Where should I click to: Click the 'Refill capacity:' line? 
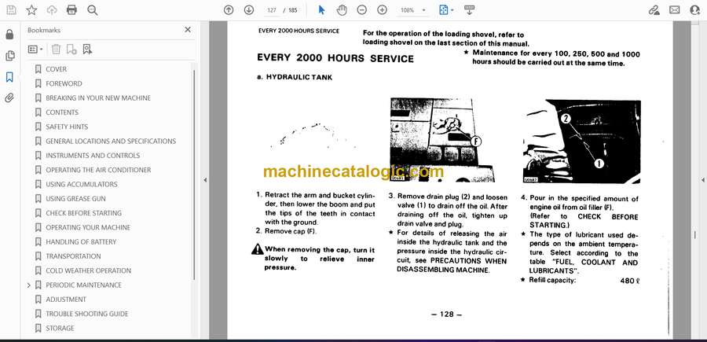click(x=580, y=281)
